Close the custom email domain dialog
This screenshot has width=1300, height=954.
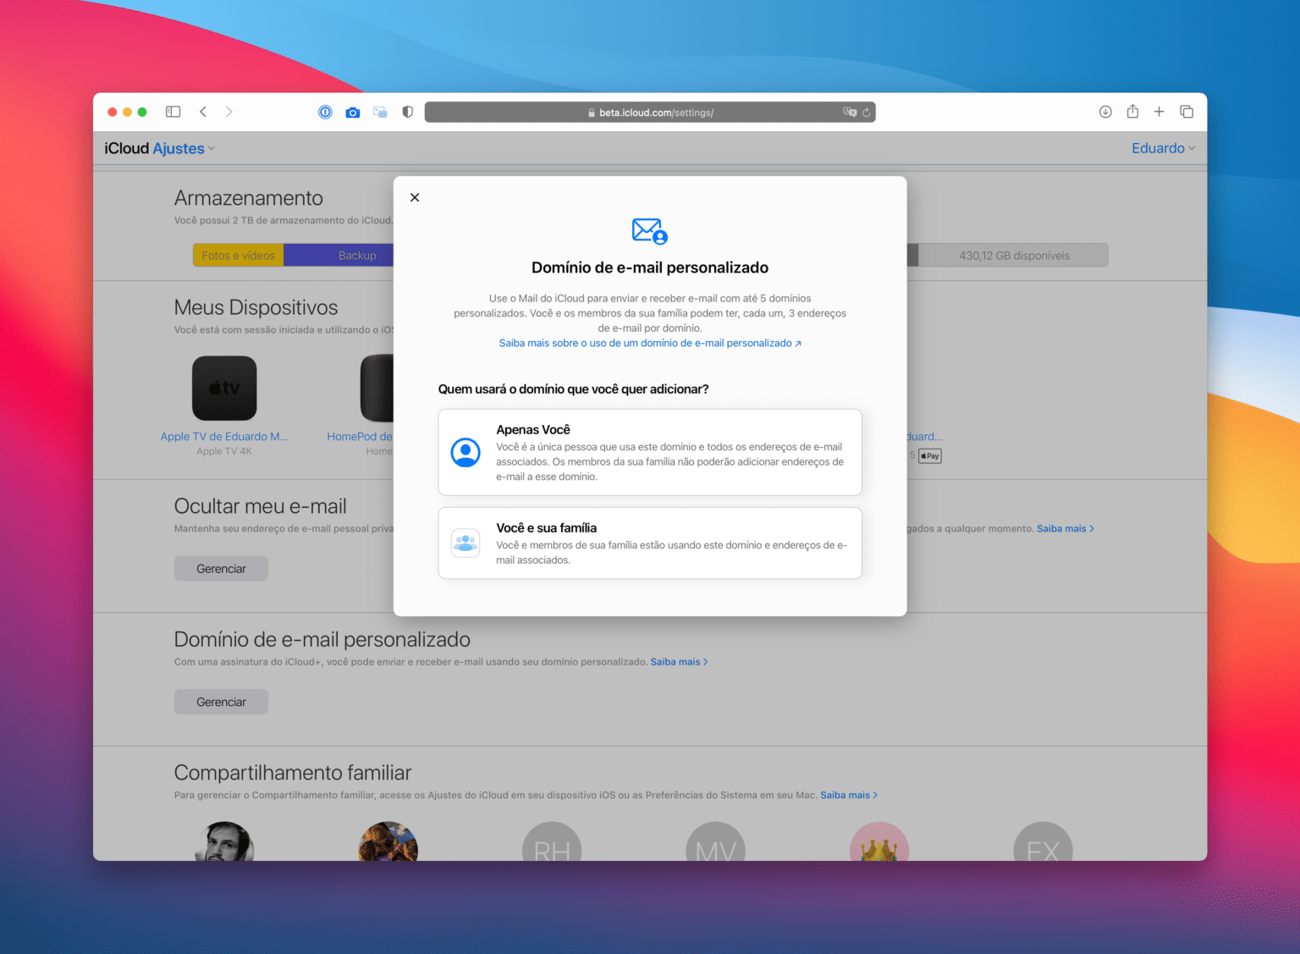click(415, 196)
